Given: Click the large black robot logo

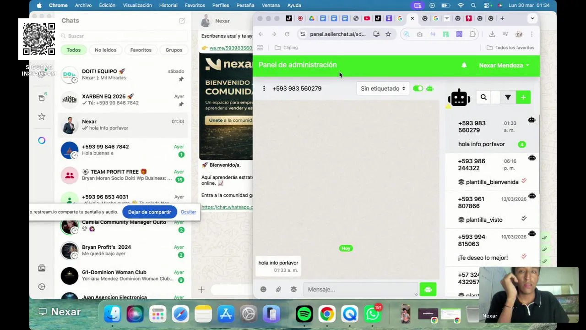Looking at the screenshot, I should 459,98.
